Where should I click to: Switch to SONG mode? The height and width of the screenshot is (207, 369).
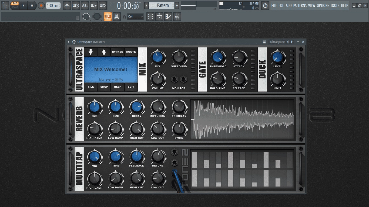click(x=15, y=7)
